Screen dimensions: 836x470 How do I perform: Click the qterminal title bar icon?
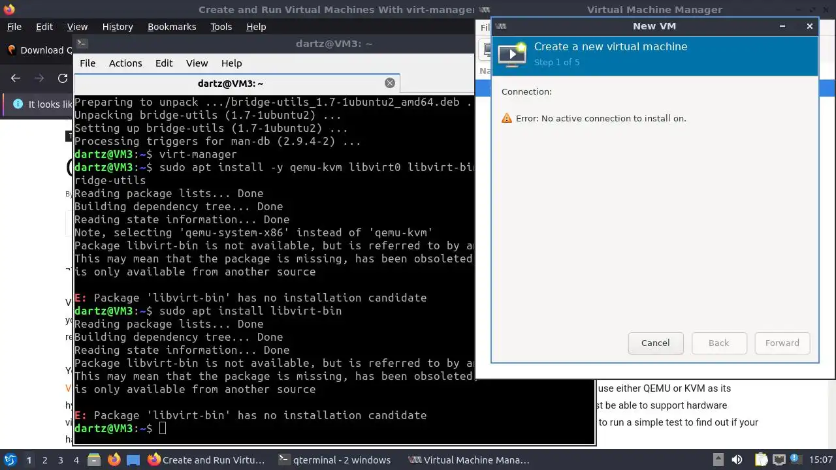click(x=82, y=44)
